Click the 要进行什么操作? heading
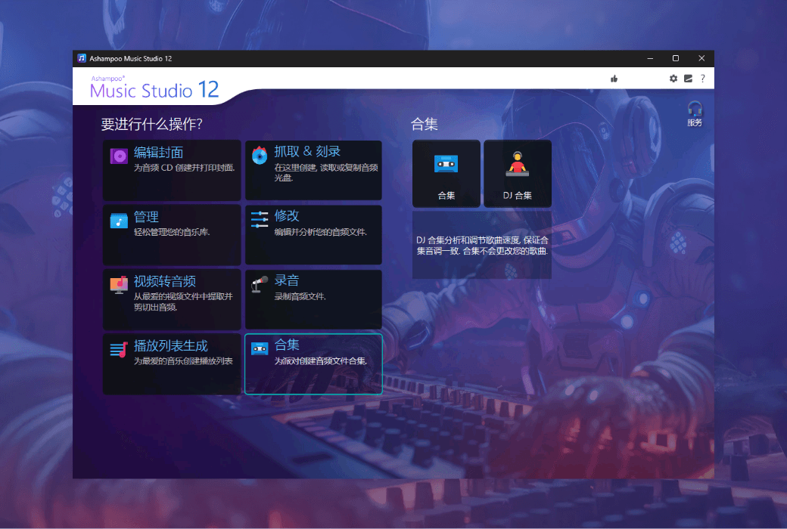Screen dimensions: 787x529 pyautogui.click(x=151, y=124)
